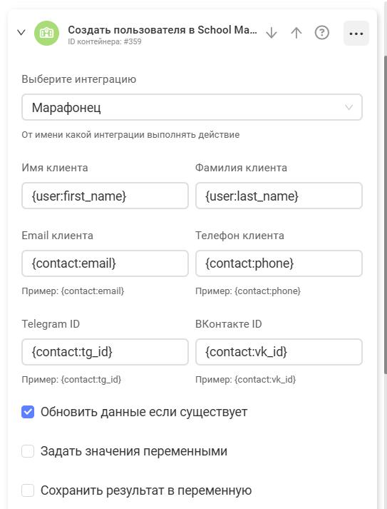
Task: Click the ID контейнера #359 label
Action: (x=104, y=41)
